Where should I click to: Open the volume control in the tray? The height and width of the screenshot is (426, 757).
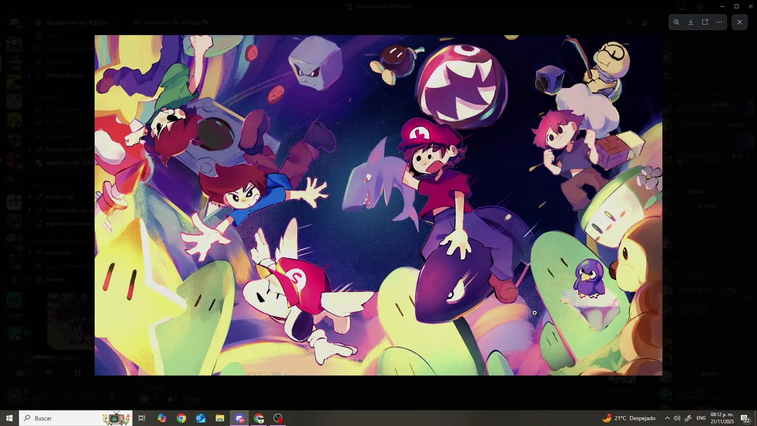tap(677, 418)
